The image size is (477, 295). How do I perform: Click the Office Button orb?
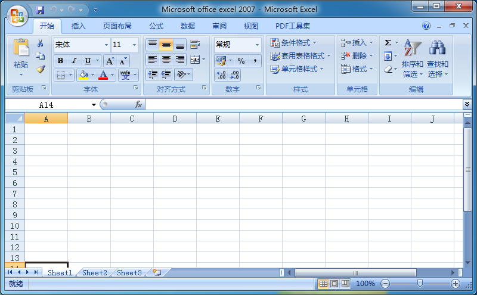coord(17,16)
